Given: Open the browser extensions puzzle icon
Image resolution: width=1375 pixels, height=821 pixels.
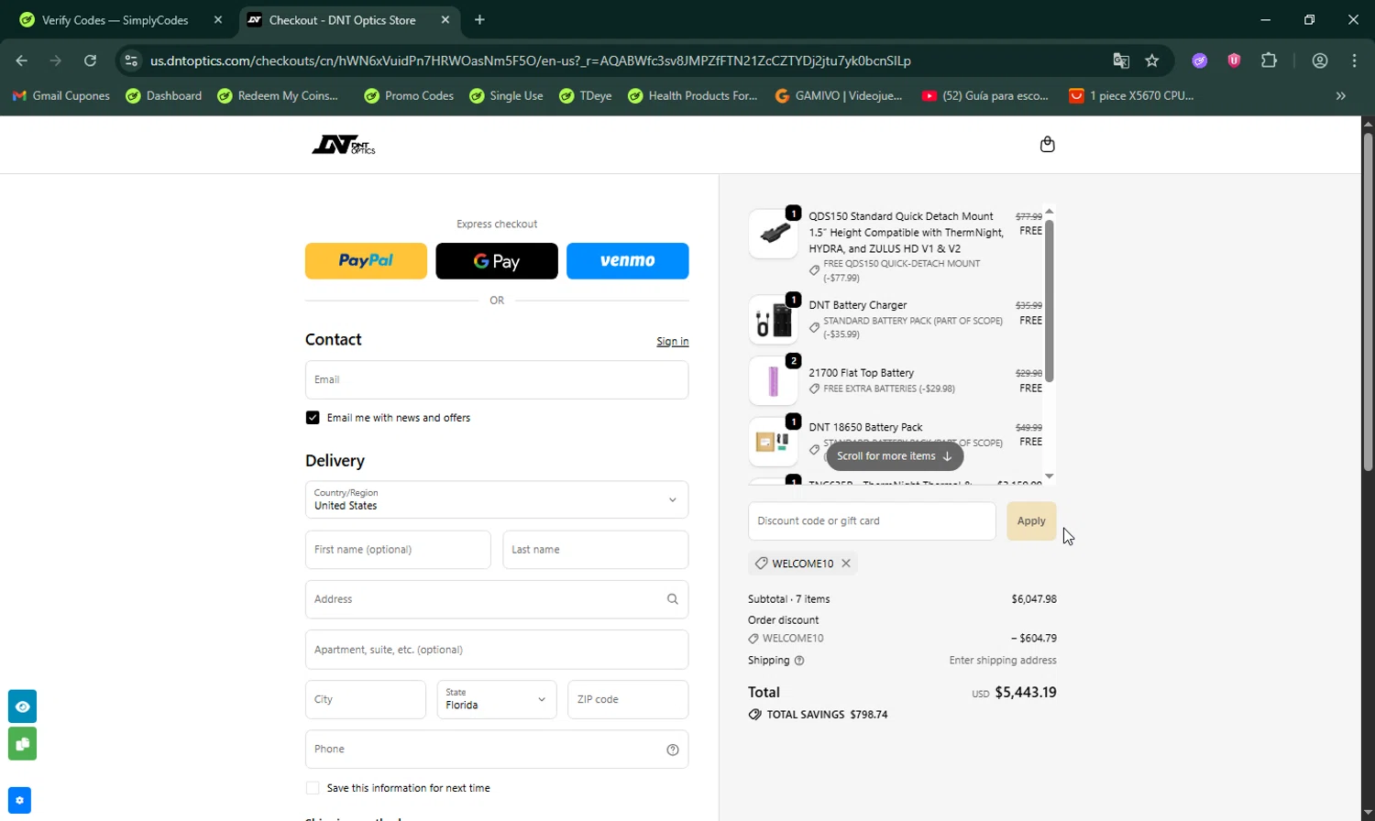Looking at the screenshot, I should [x=1269, y=60].
